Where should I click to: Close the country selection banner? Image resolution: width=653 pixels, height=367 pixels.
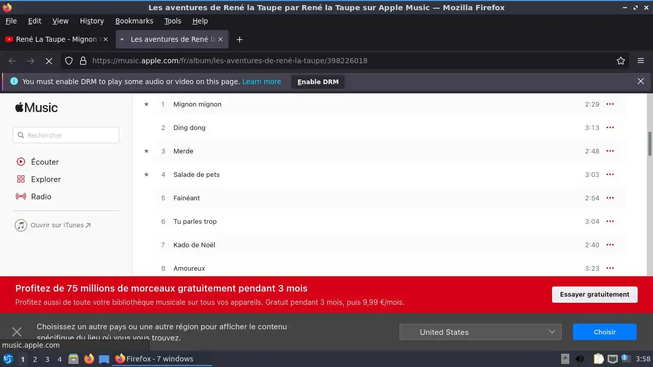[17, 332]
